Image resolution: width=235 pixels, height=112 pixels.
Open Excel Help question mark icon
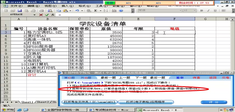(x=121, y=11)
